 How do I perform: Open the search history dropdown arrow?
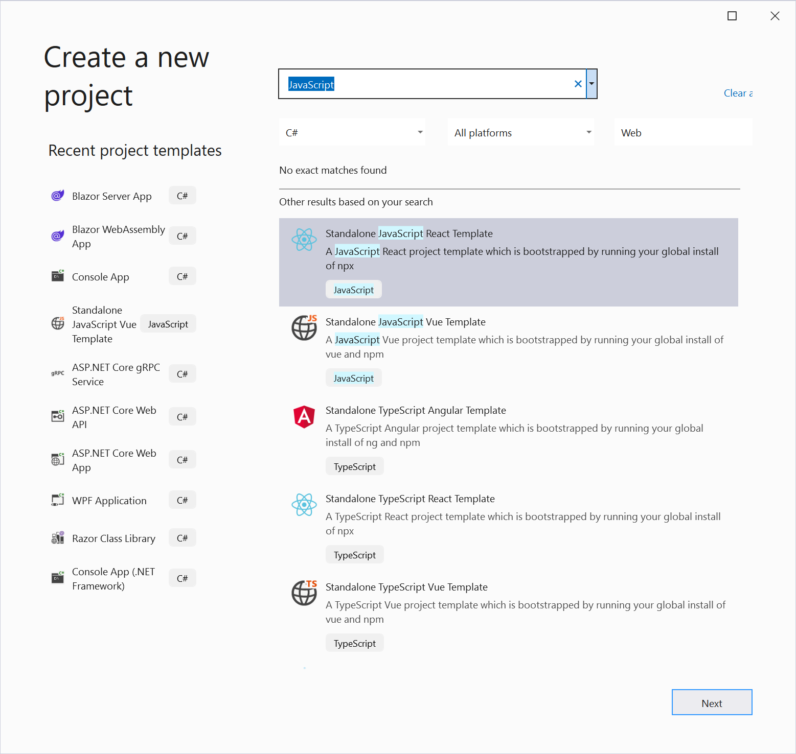click(592, 84)
